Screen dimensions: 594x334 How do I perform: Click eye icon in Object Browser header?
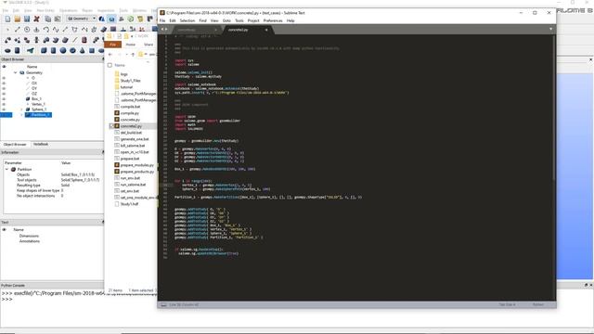click(4, 67)
